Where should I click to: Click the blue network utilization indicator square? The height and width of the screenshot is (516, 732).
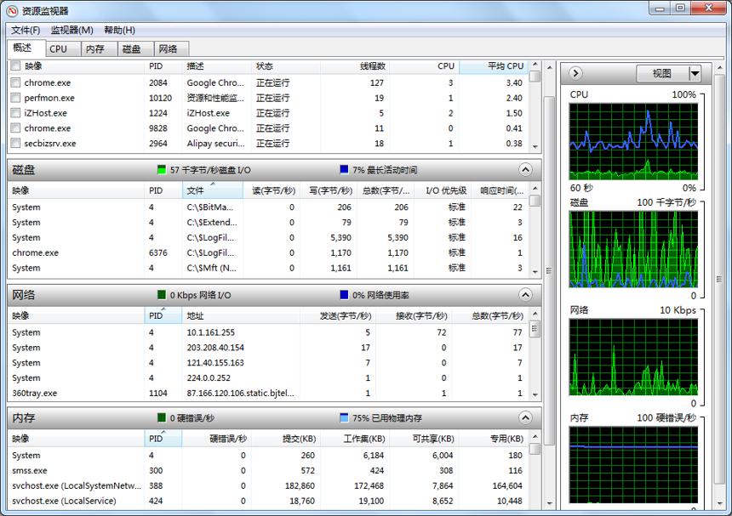point(344,295)
